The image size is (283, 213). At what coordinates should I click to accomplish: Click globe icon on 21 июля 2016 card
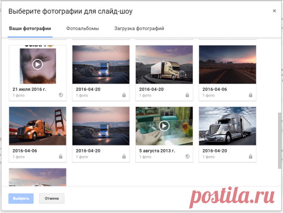[x=61, y=95]
